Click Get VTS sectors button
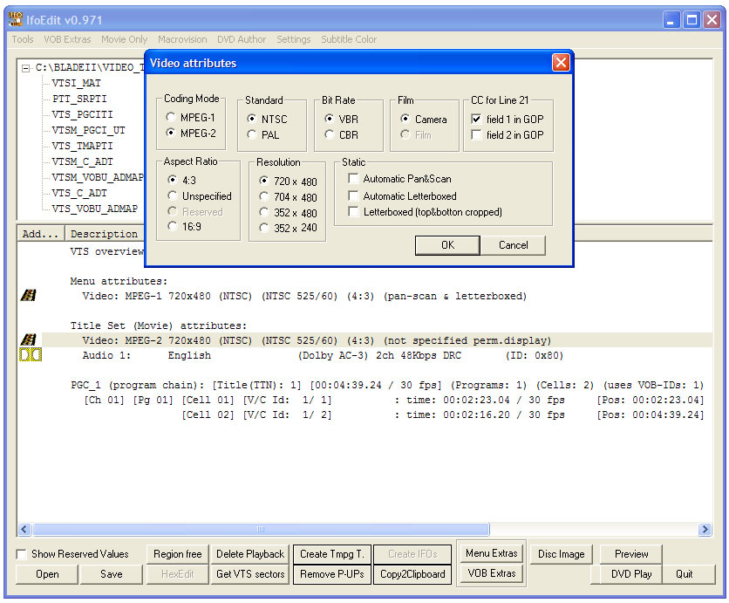The height and width of the screenshot is (603, 729). click(250, 574)
